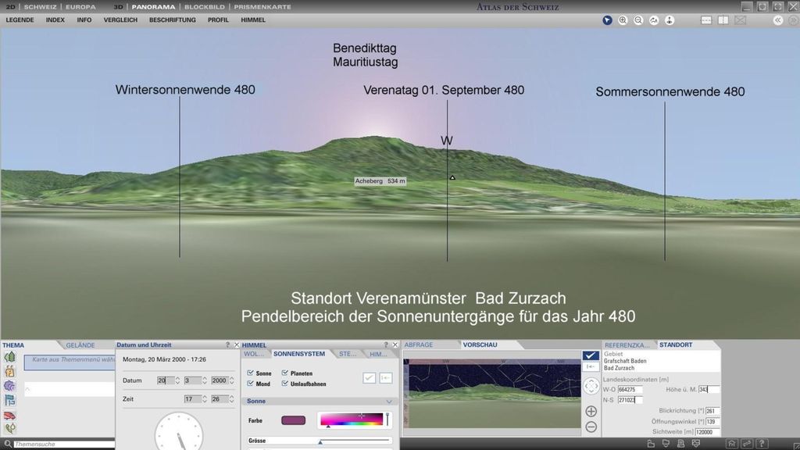This screenshot has height=450, width=800.
Task: Switch to the PRISMENKARTE view tab
Action: 262,7
